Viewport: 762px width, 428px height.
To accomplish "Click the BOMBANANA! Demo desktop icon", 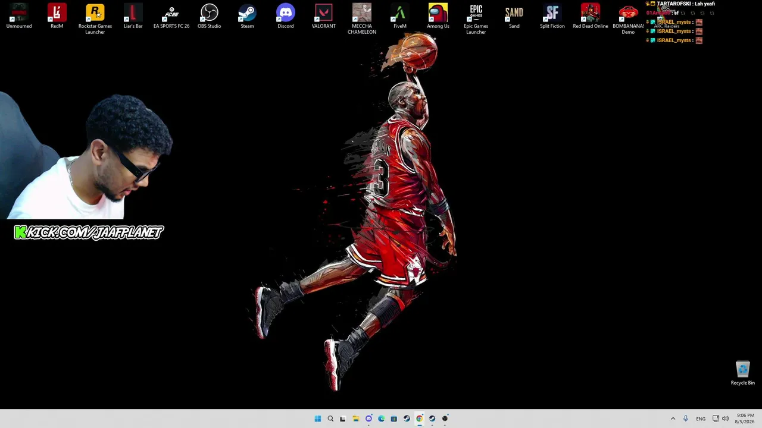I will click(629, 19).
